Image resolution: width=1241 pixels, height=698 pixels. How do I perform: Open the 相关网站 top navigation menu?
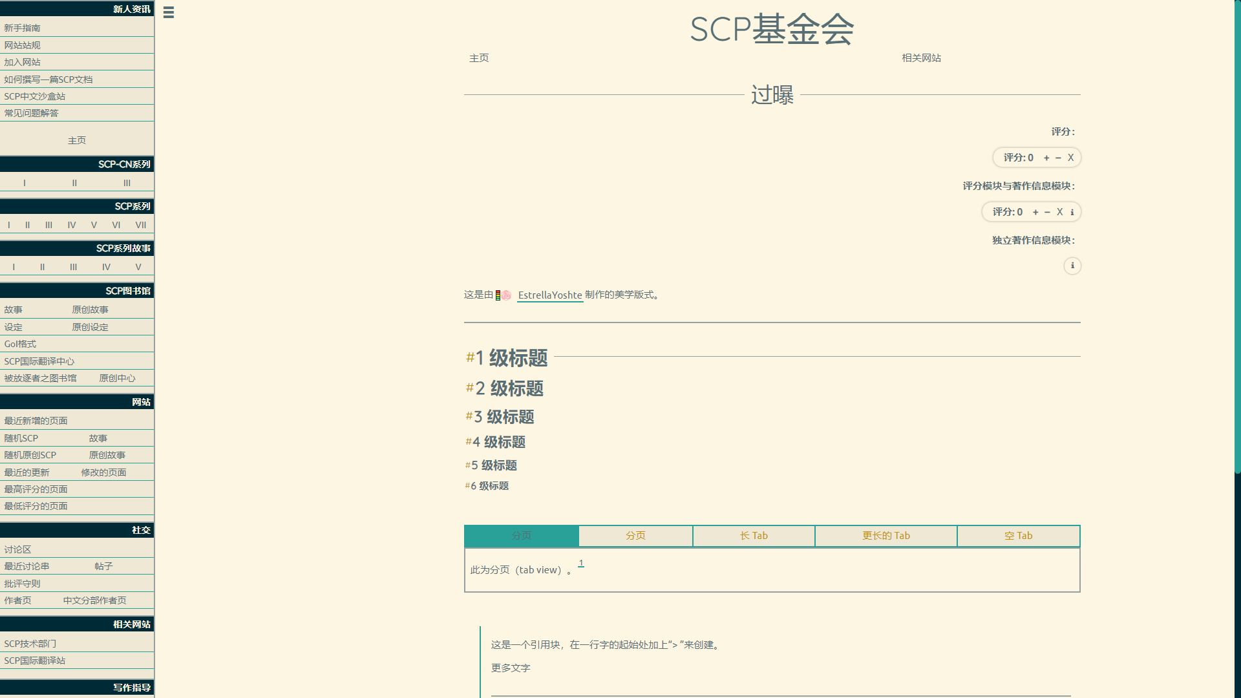tap(921, 58)
